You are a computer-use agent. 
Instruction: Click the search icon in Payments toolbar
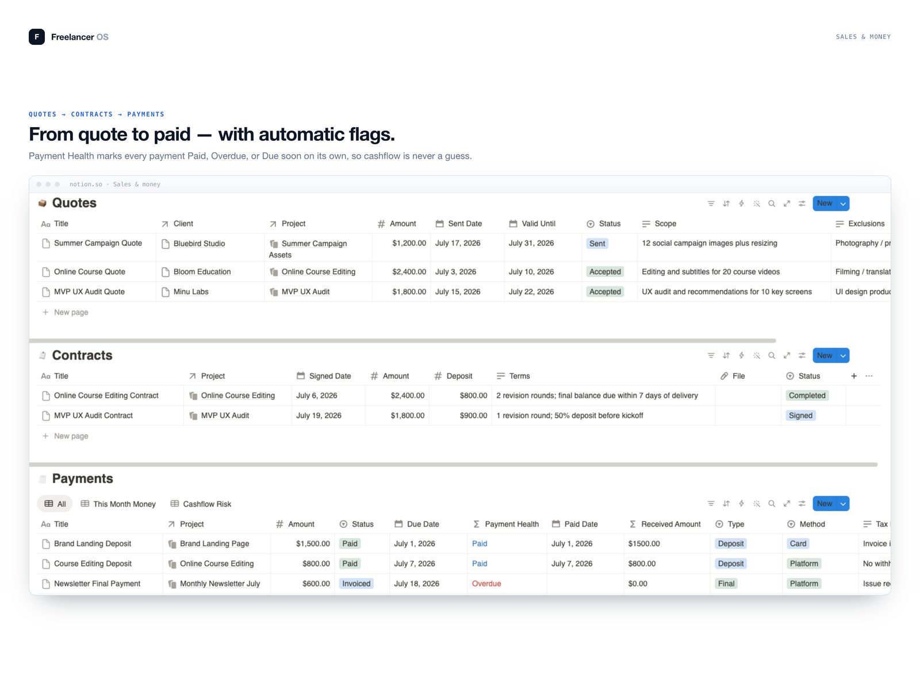pyautogui.click(x=772, y=504)
